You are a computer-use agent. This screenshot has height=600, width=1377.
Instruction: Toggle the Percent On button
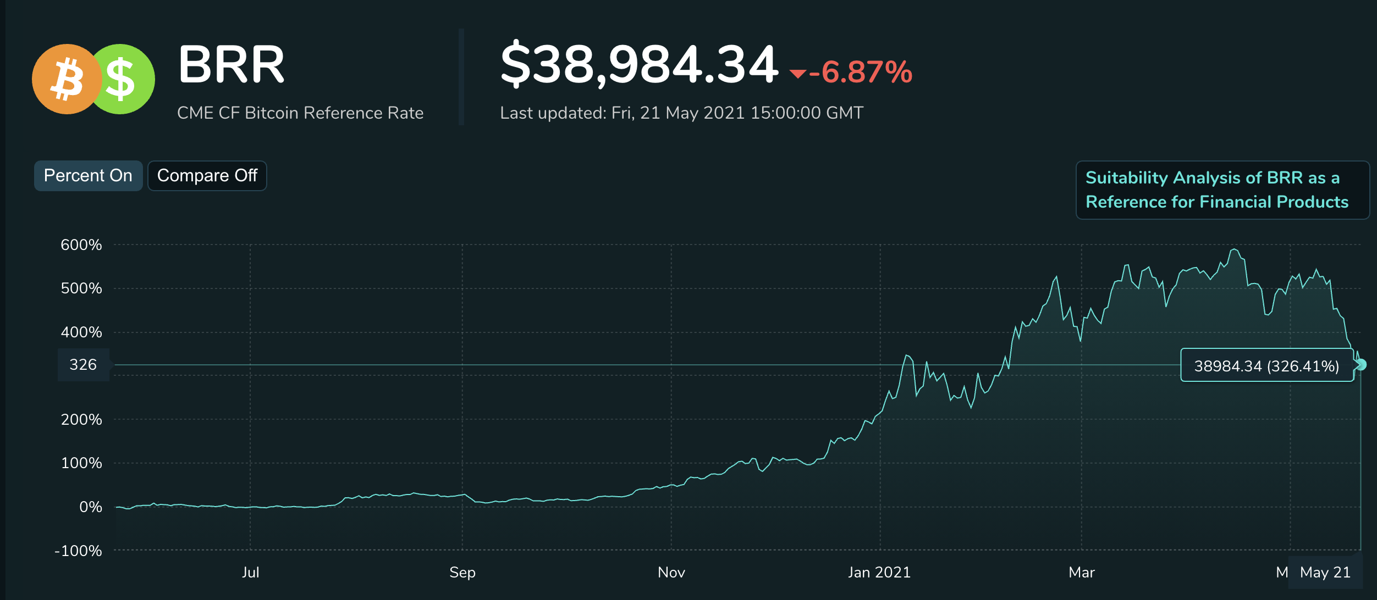[x=89, y=176]
